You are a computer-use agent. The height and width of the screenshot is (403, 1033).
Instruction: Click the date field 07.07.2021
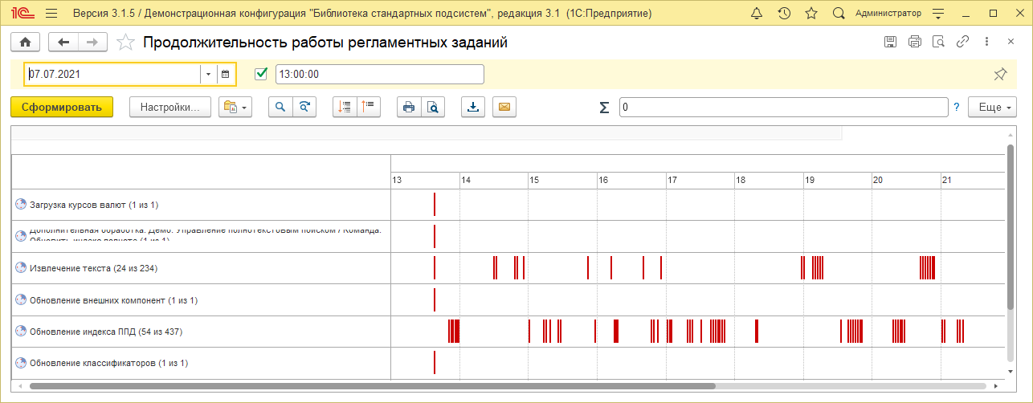coord(113,74)
